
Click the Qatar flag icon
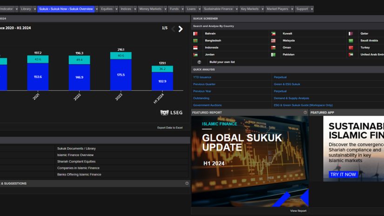click(x=351, y=34)
